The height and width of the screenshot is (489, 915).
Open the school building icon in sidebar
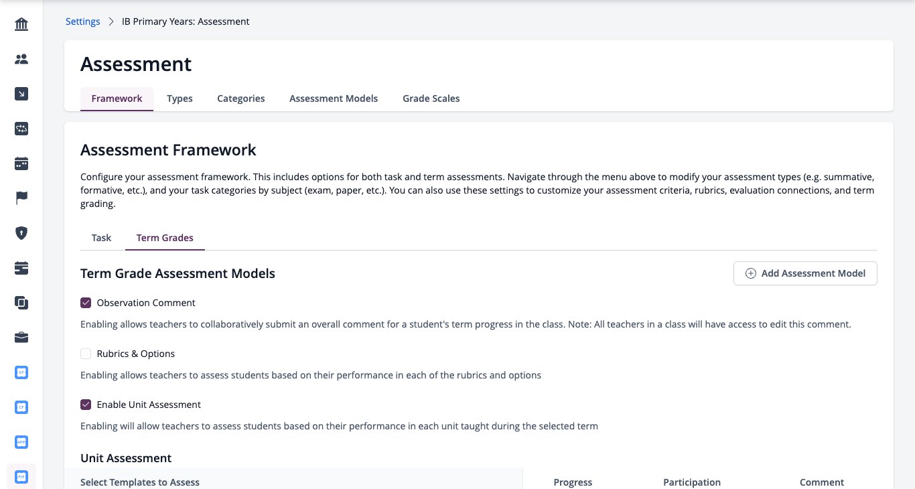coord(21,25)
